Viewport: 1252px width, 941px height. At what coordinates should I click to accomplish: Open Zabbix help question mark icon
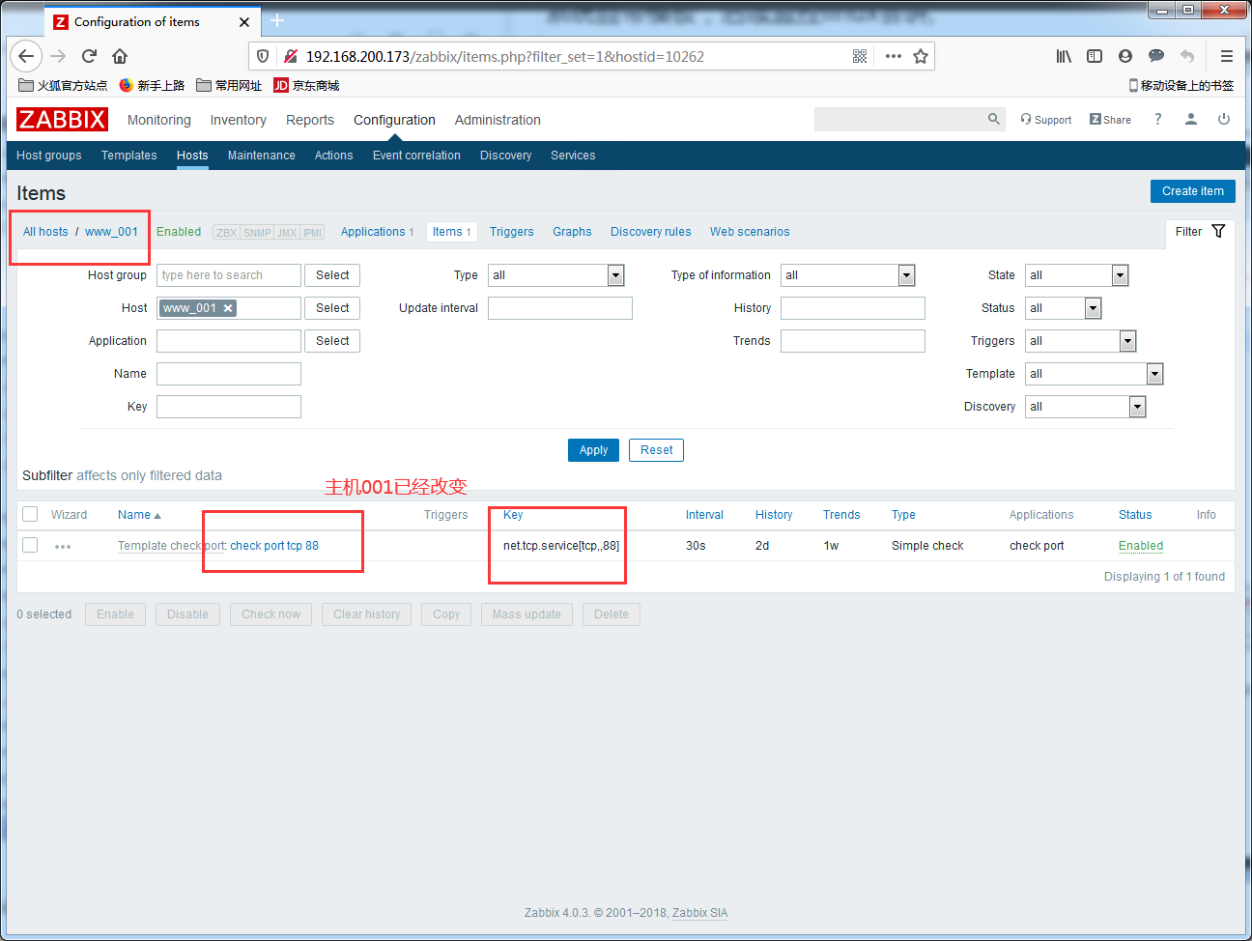tap(1157, 119)
